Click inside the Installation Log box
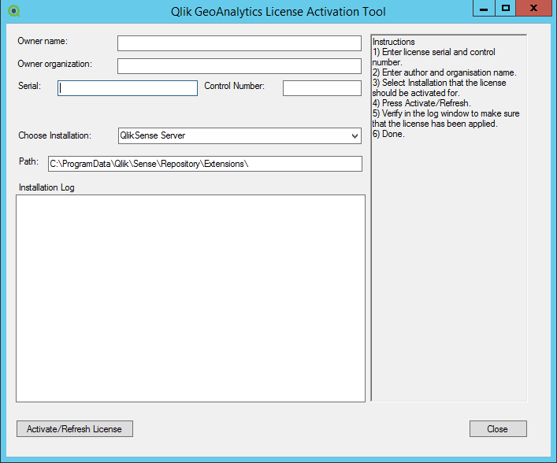Screen dimensions: 557x463 (x=191, y=298)
